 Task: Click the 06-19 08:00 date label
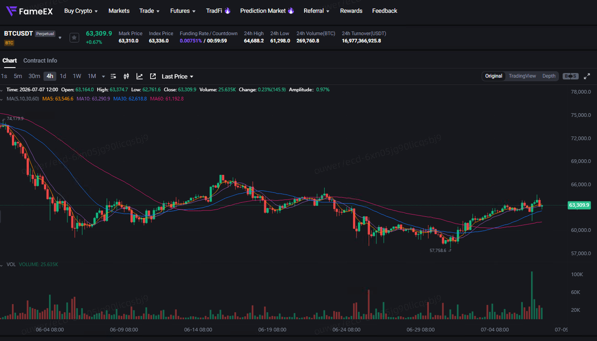272,329
